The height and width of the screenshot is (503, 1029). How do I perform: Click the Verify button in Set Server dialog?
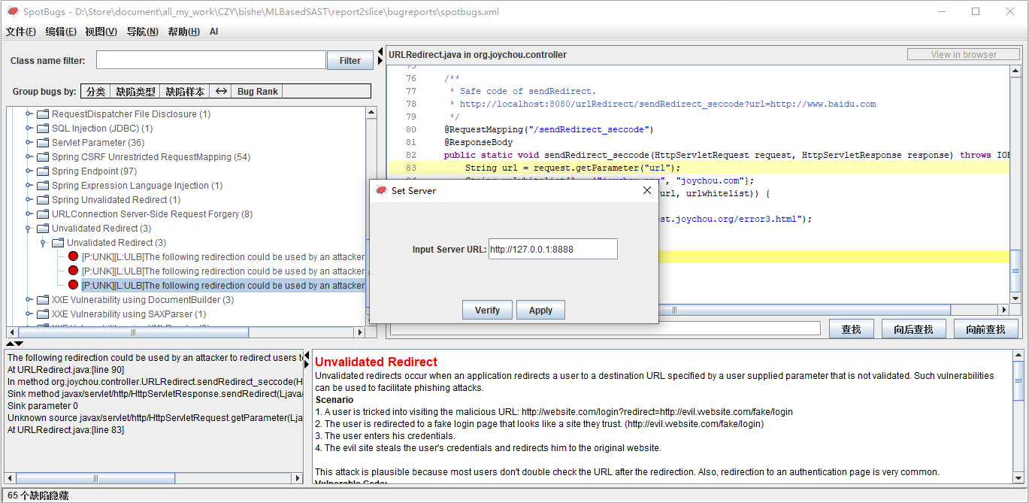tap(487, 310)
